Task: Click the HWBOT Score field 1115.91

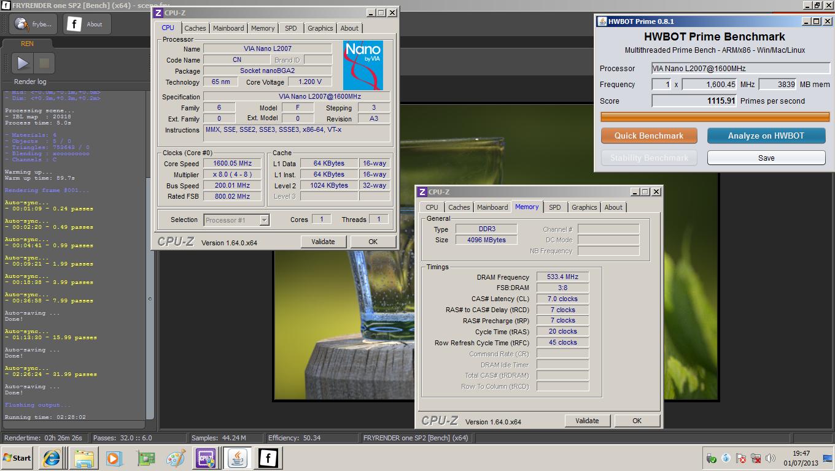Action: 694,101
